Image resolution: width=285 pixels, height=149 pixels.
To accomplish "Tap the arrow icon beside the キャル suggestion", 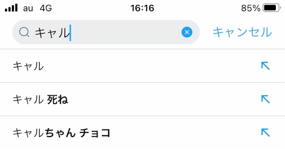I will coord(265,66).
